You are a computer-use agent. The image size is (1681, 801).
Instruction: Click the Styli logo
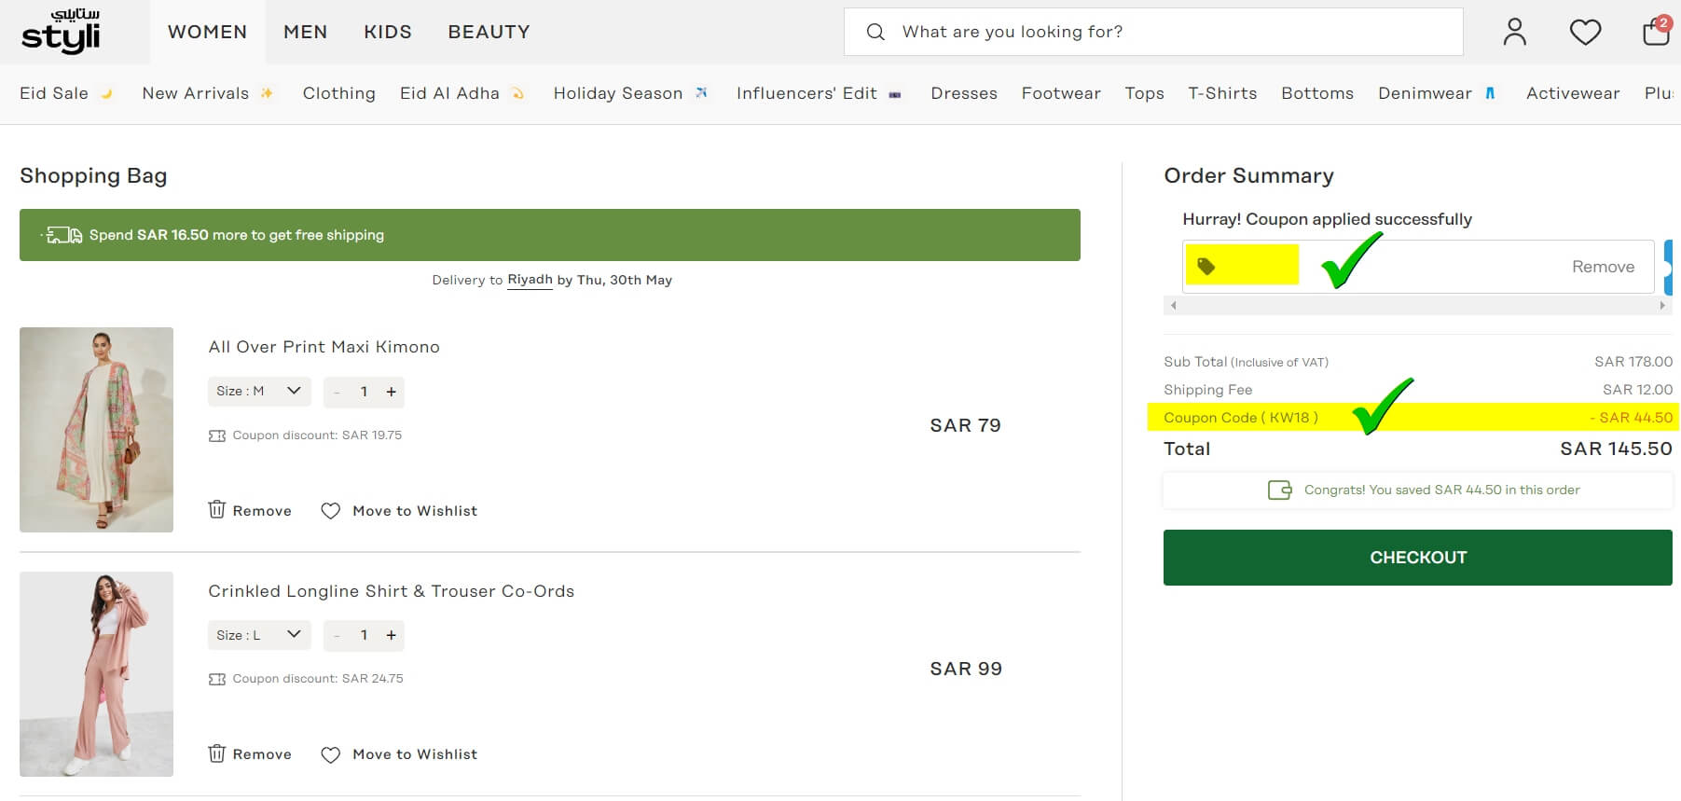[x=61, y=32]
